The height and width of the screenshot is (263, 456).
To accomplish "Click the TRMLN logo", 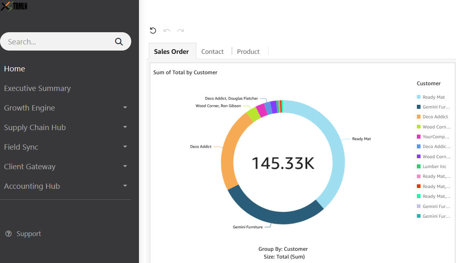I will [14, 6].
